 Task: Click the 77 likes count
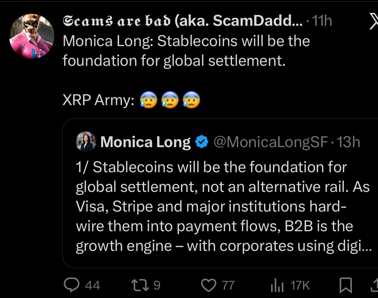[x=228, y=285]
